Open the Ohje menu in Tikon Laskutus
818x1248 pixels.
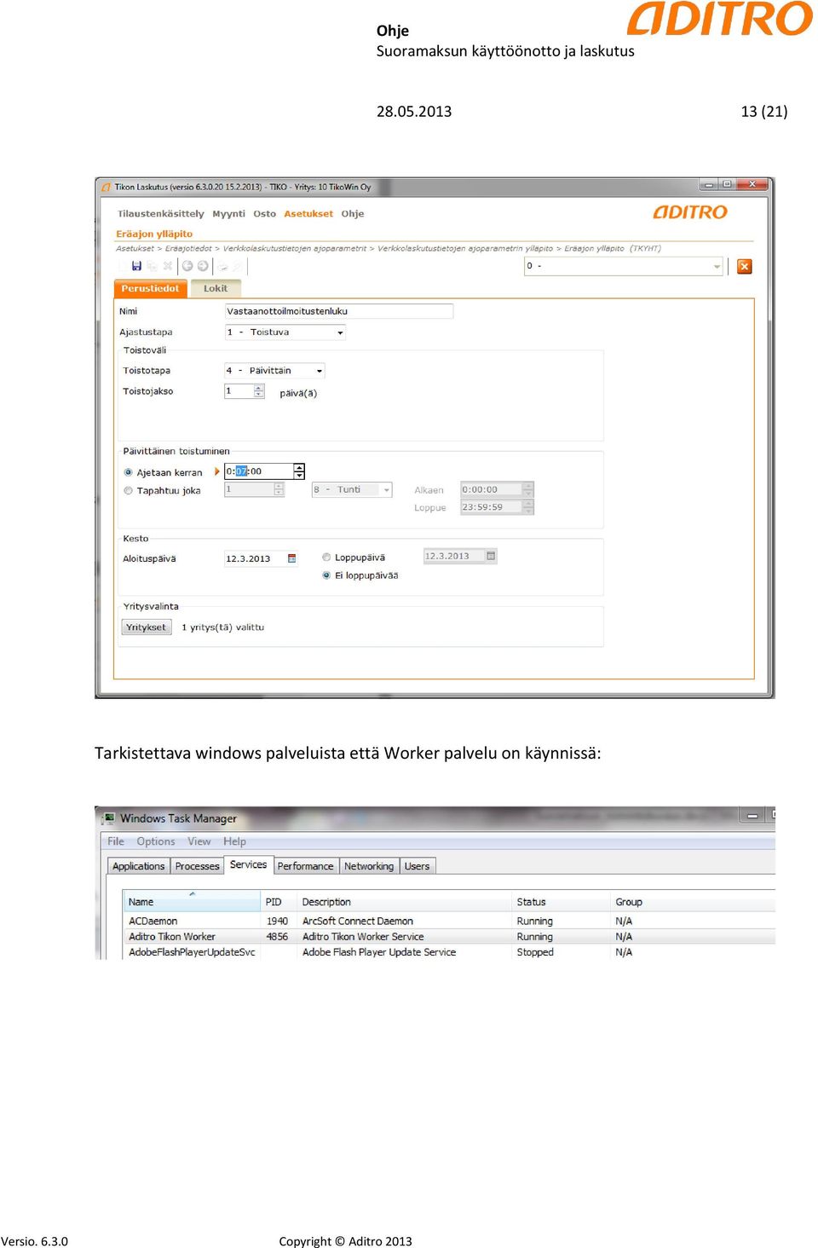(353, 214)
